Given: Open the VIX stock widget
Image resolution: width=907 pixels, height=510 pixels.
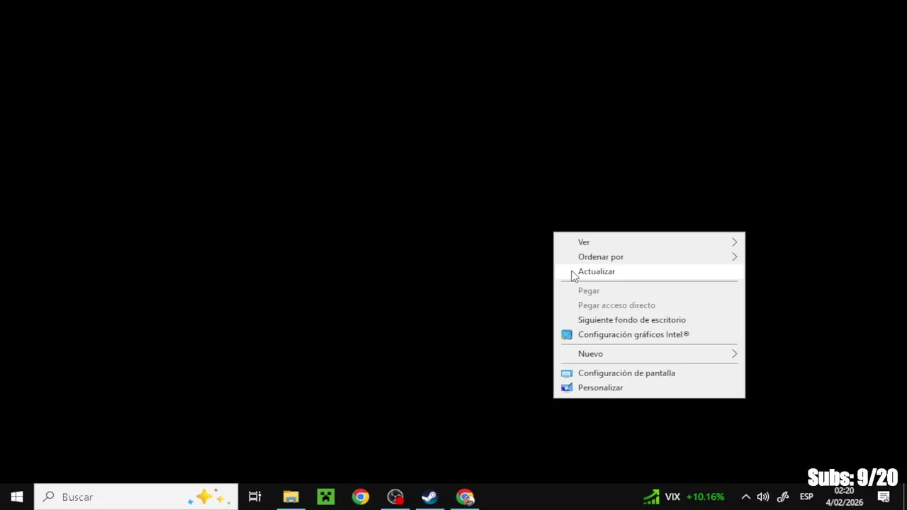Looking at the screenshot, I should click(684, 497).
